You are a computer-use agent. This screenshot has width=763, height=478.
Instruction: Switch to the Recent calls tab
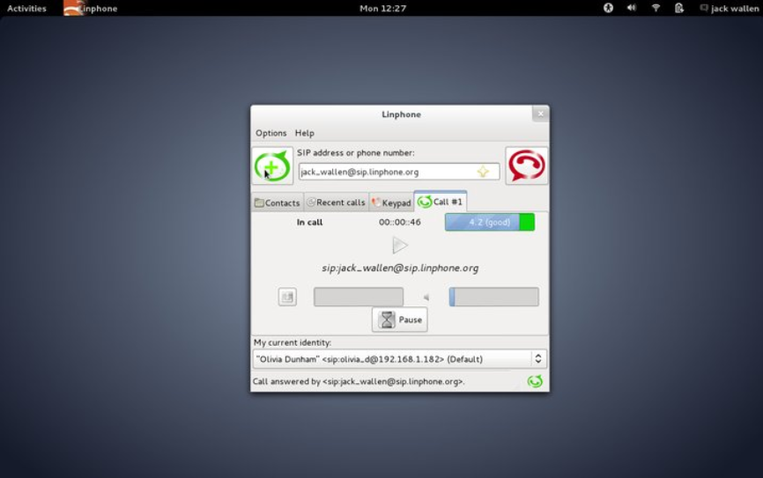337,202
